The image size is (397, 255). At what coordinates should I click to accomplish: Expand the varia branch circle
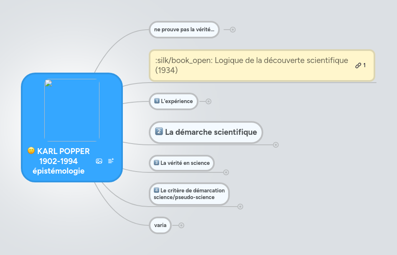pos(181,225)
